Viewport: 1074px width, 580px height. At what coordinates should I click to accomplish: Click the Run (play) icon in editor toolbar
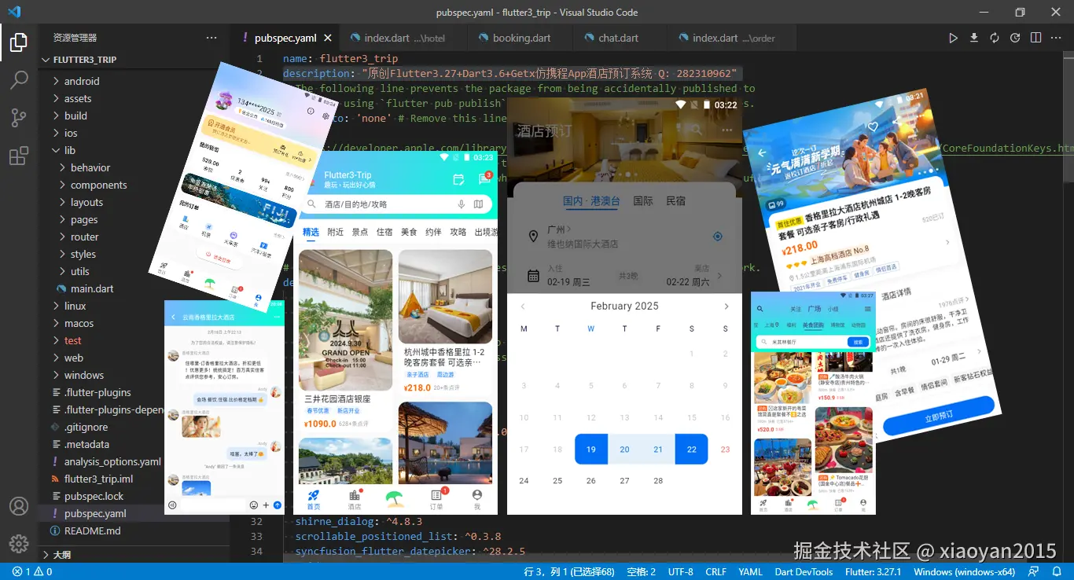pos(953,38)
